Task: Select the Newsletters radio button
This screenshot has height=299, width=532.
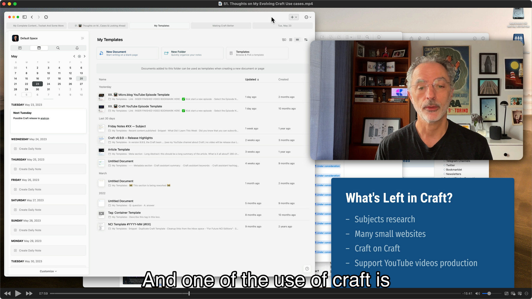Action: pos(444,174)
